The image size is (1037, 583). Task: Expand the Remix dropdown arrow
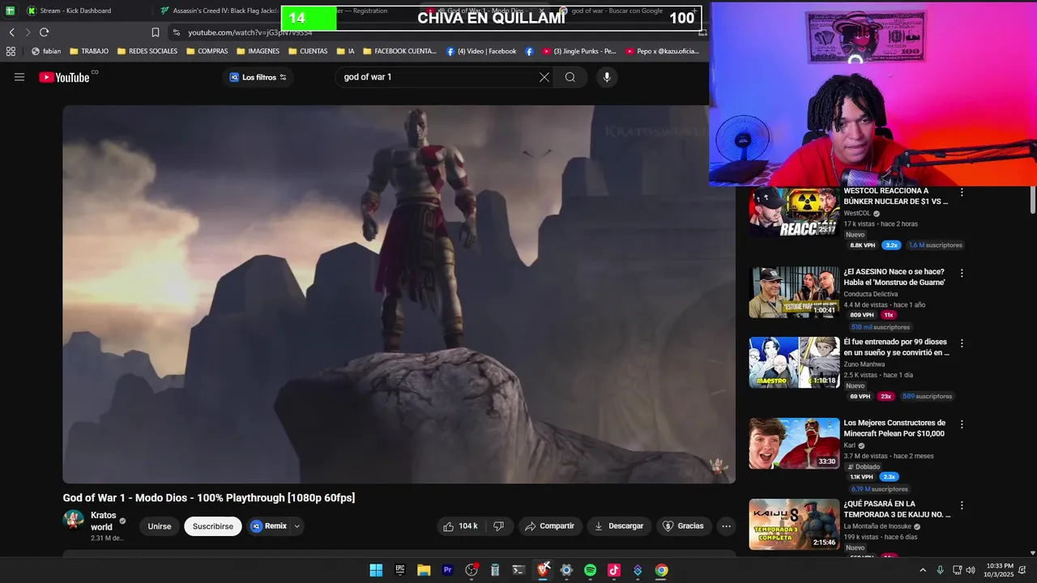pos(297,526)
